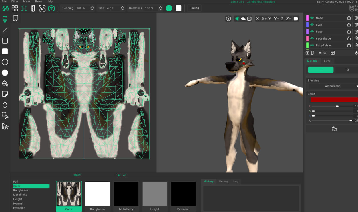The image size is (358, 212).
Task: Click the A alpha channel slider
Action: (x=332, y=121)
